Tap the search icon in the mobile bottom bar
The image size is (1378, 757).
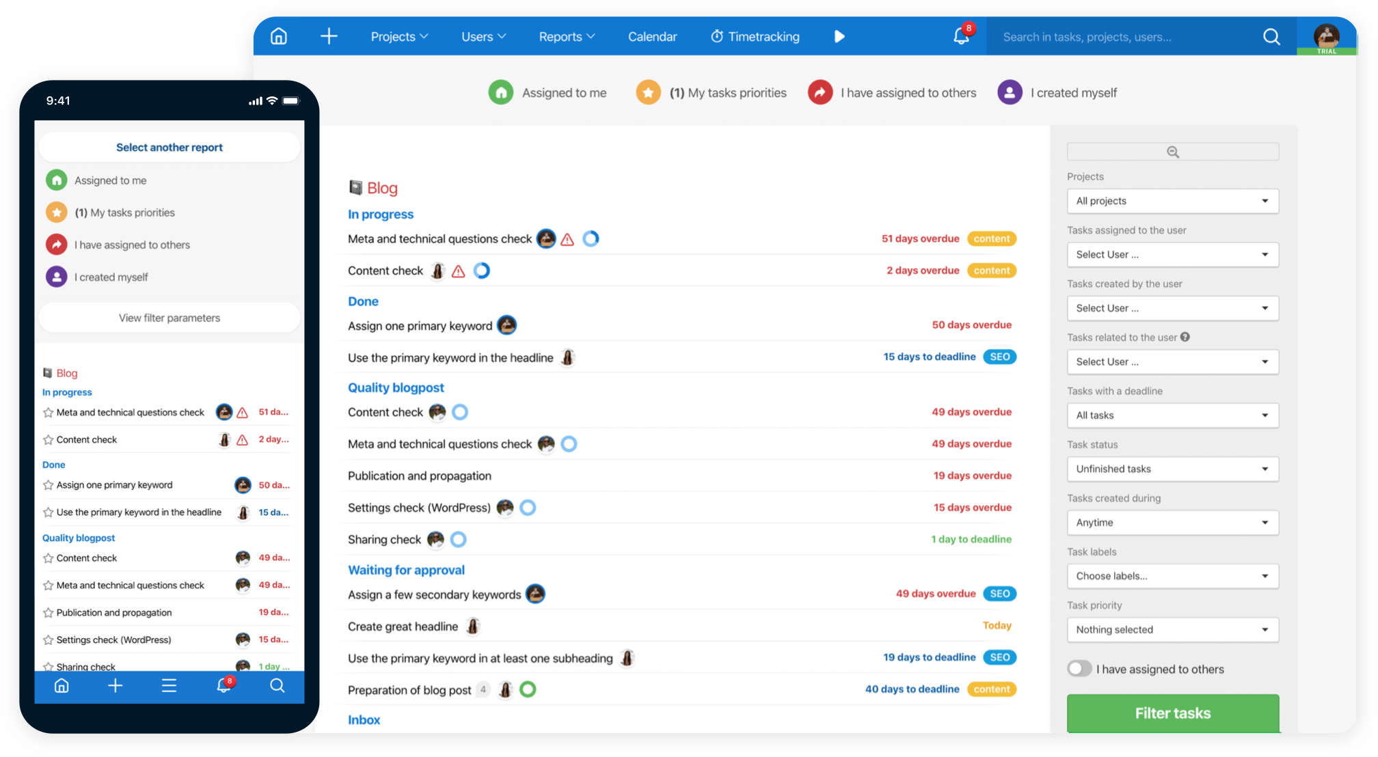[x=277, y=686]
